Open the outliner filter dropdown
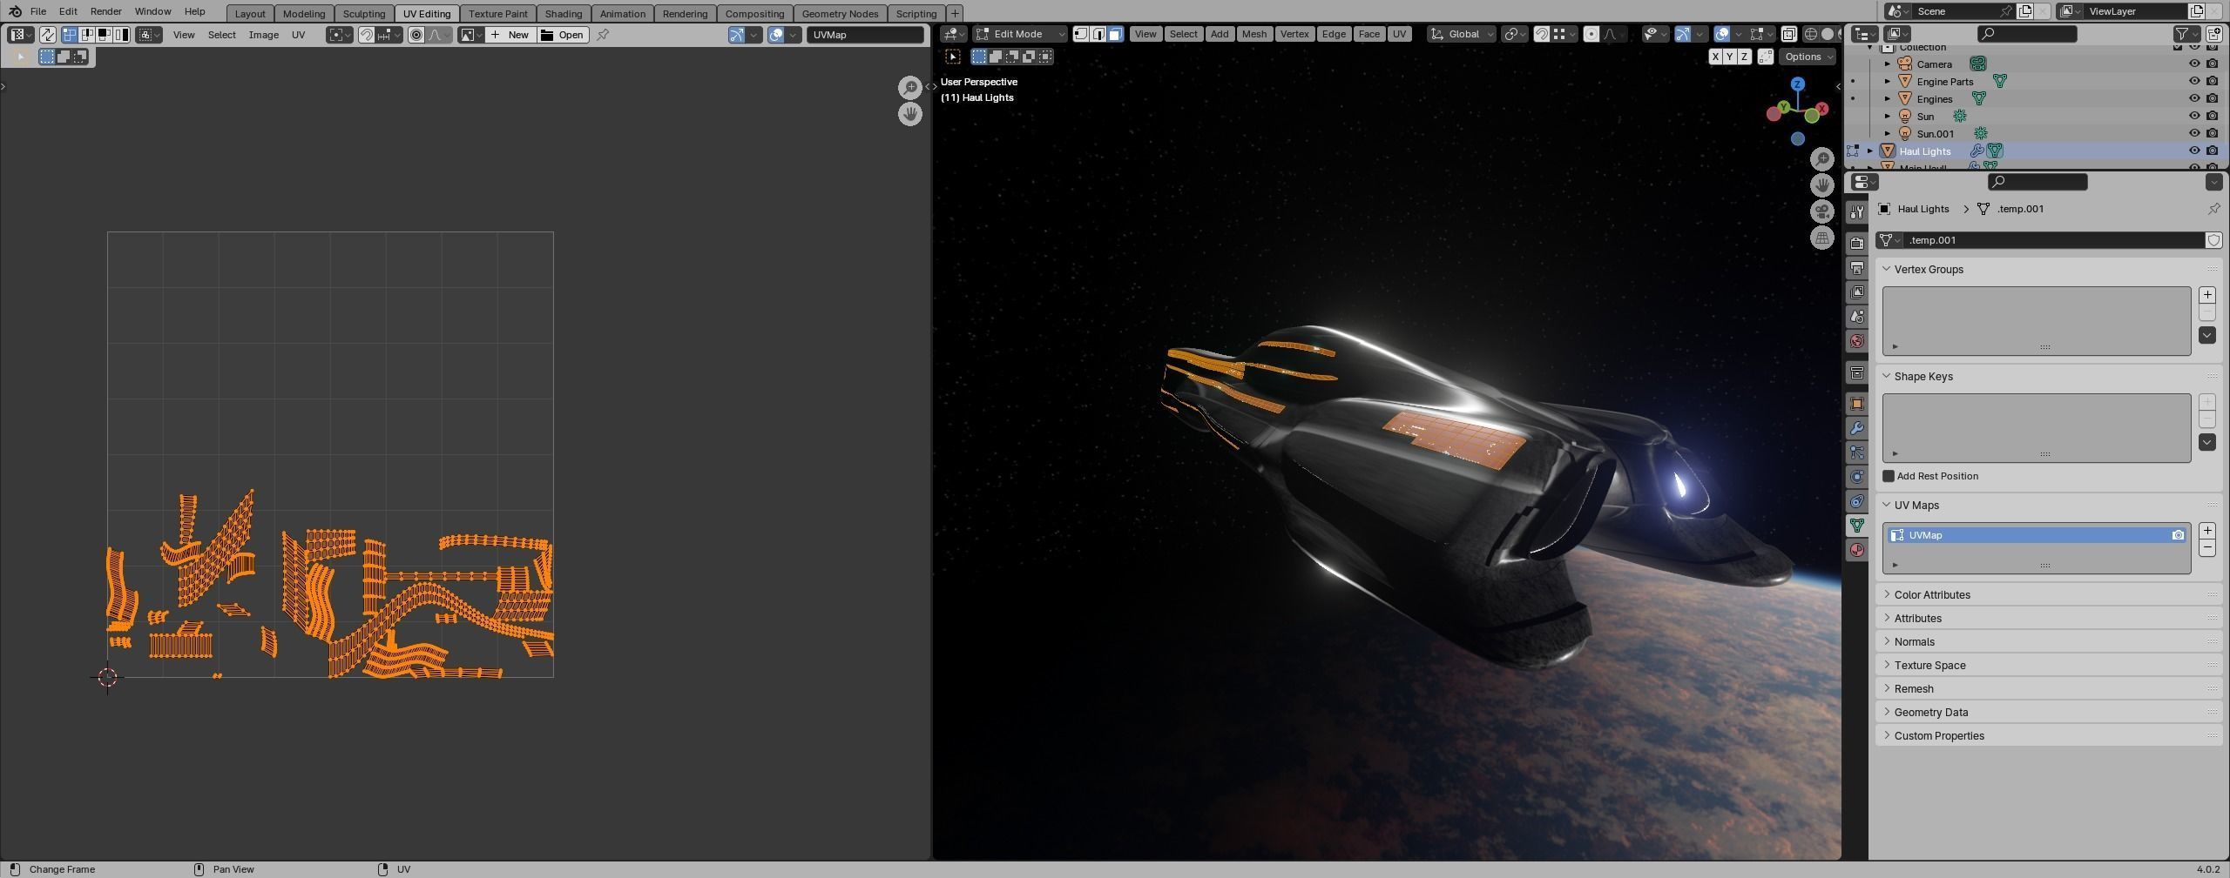The width and height of the screenshot is (2230, 878). 2187,34
